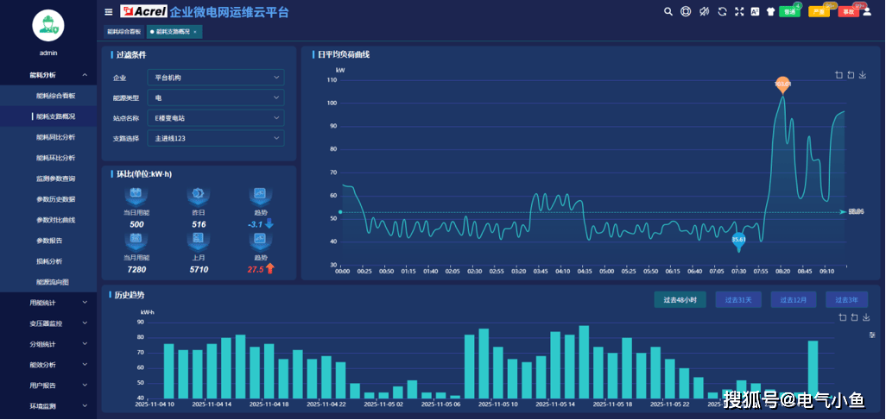This screenshot has width=886, height=420.
Task: Open 能耗支路概况 in the sidebar
Action: click(x=48, y=116)
